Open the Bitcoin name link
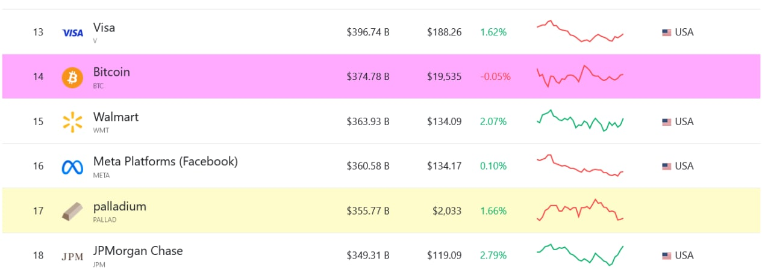 (x=111, y=72)
